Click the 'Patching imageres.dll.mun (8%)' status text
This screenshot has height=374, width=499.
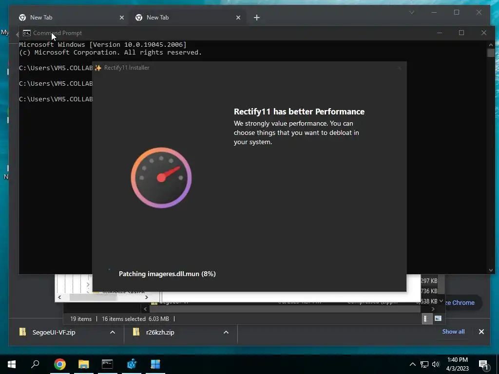pyautogui.click(x=167, y=274)
